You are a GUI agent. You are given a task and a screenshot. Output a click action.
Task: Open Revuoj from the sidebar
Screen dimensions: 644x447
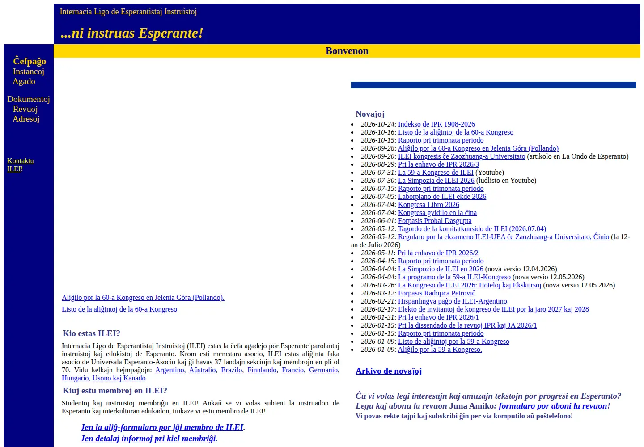25,109
